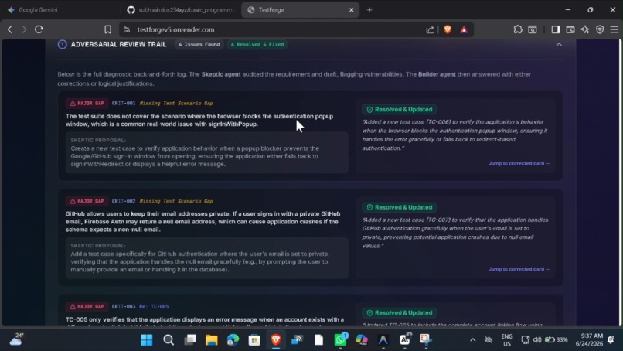The image size is (623, 351).
Task: Open Brave Shields lion icon
Action: click(x=448, y=29)
